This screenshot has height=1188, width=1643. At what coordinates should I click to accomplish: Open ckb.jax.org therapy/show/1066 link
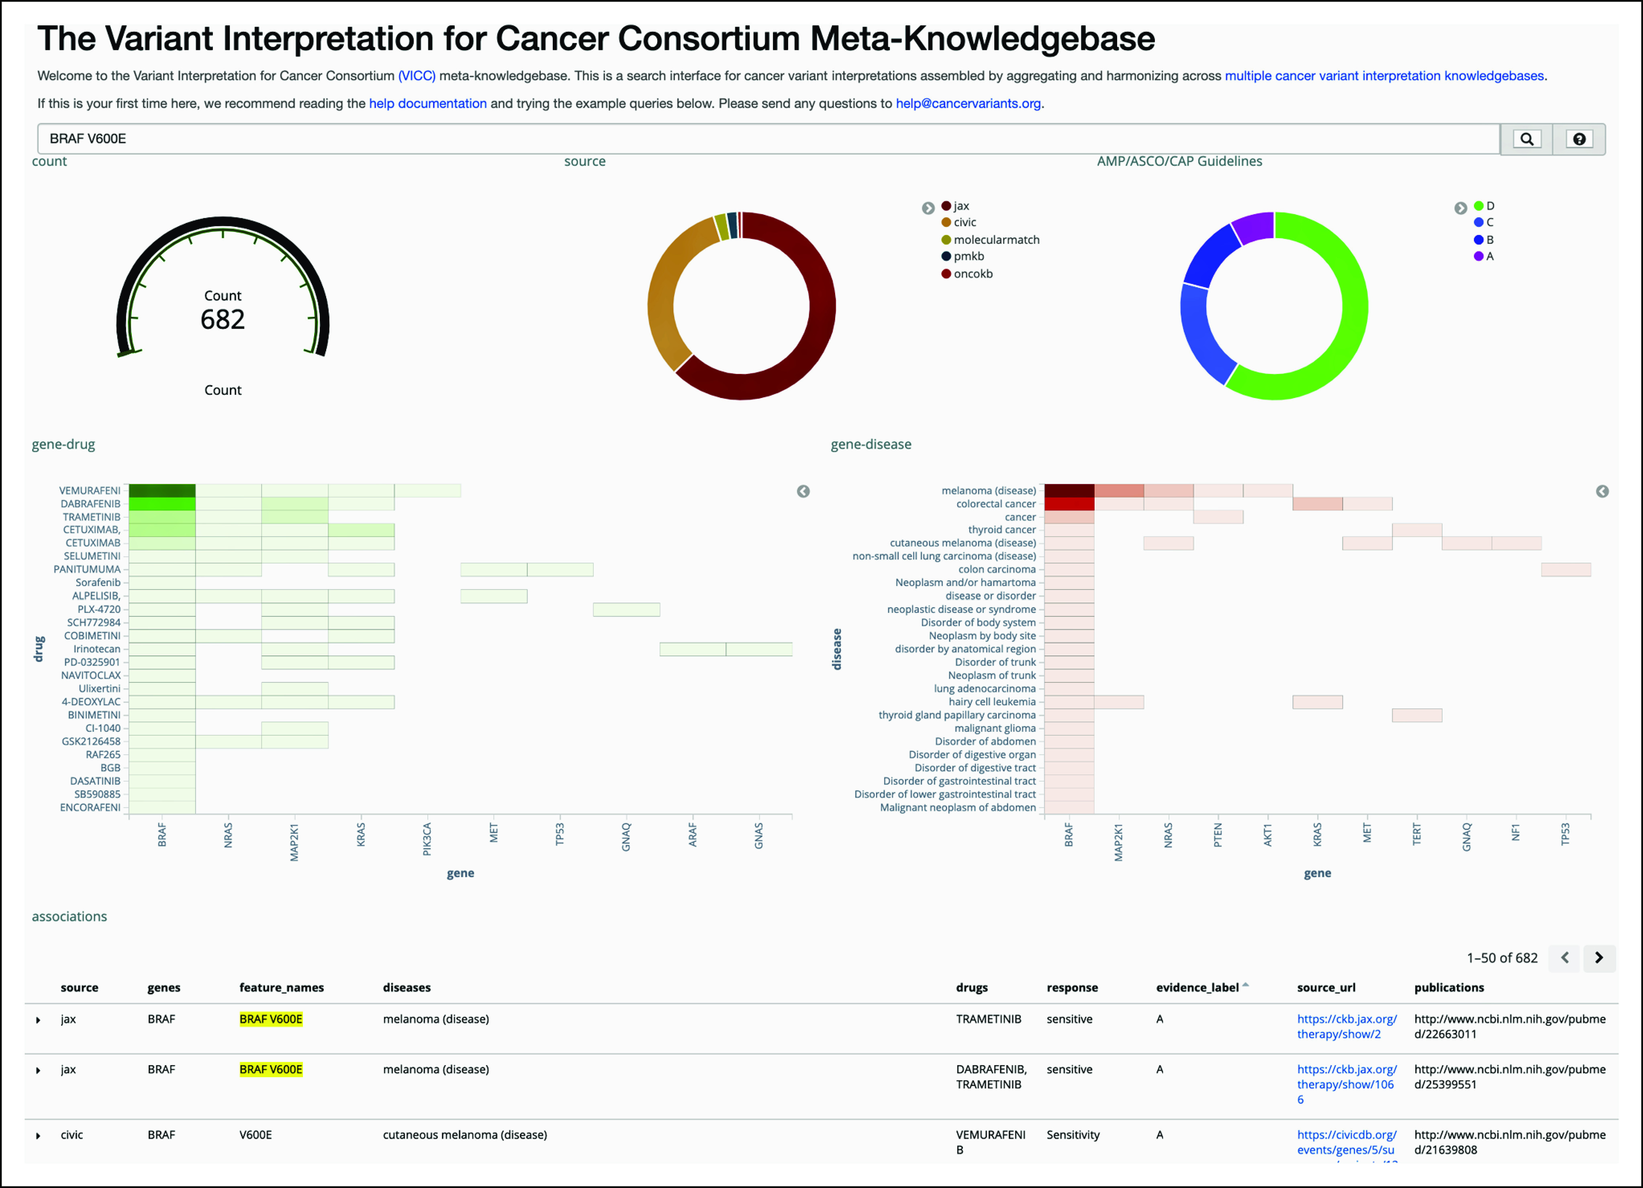click(1347, 1085)
